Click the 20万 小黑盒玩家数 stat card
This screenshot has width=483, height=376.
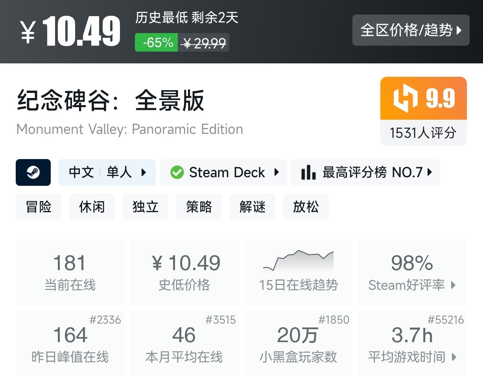[298, 343]
